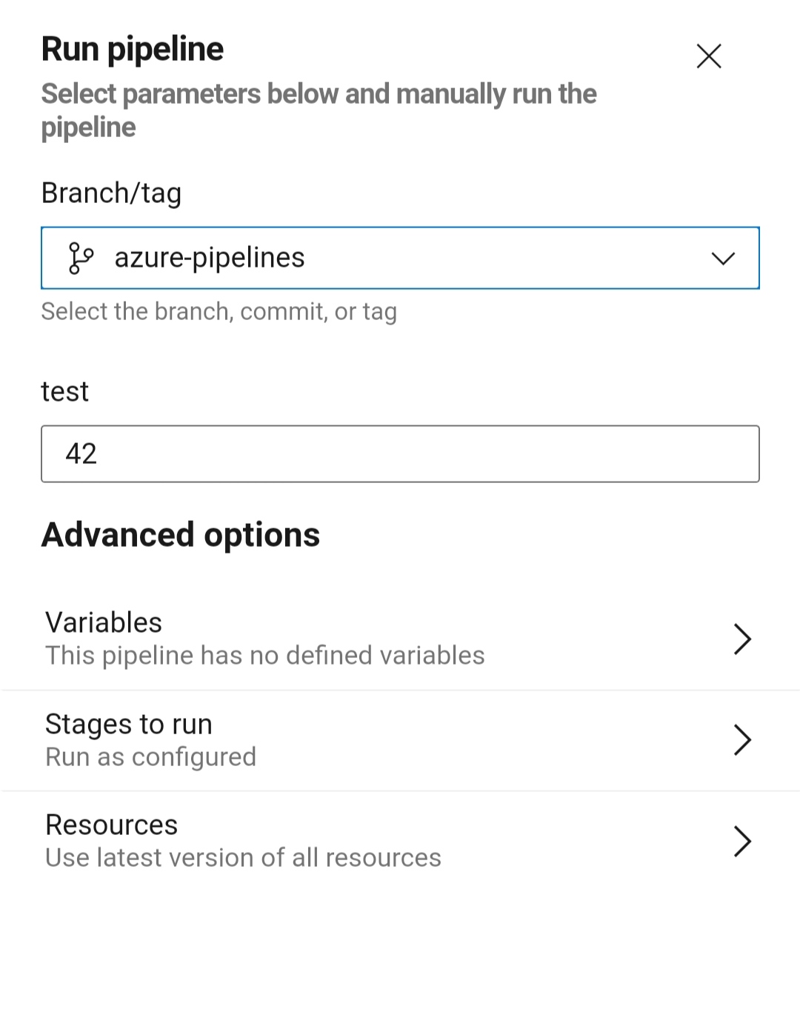Click "Use latest version of all resources"
Image resolution: width=800 pixels, height=1012 pixels.
coord(244,858)
